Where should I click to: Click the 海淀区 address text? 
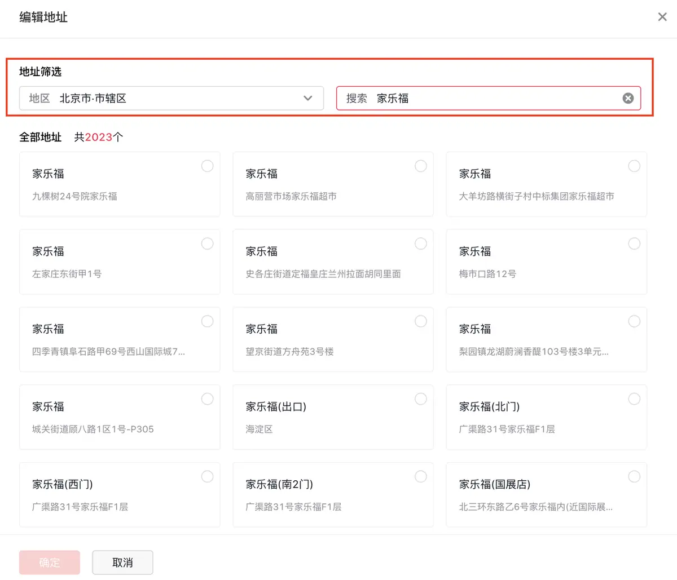point(259,430)
